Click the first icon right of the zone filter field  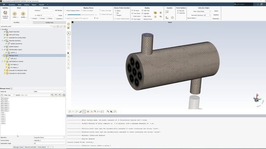[52, 95]
